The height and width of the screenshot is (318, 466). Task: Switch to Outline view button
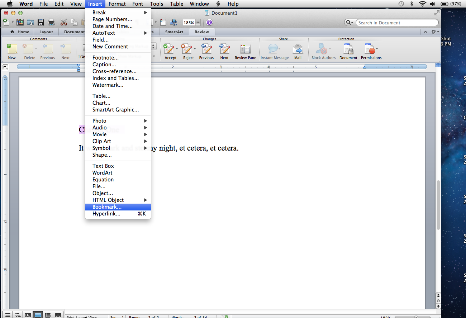[18, 315]
